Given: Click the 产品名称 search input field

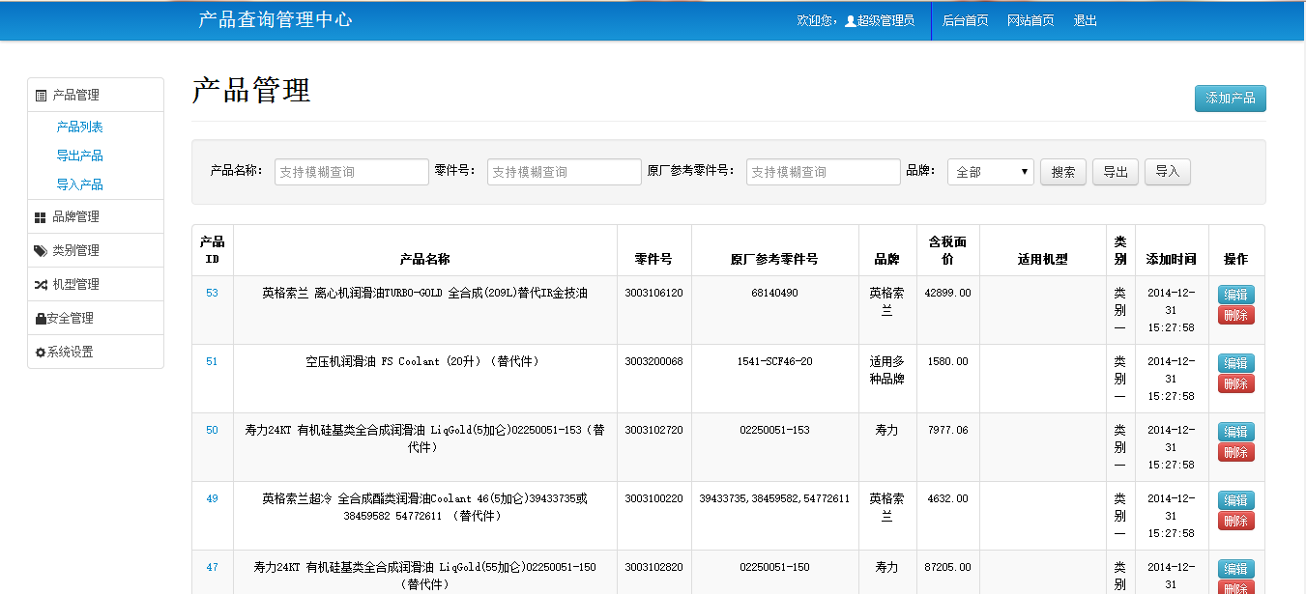Looking at the screenshot, I should pos(351,172).
